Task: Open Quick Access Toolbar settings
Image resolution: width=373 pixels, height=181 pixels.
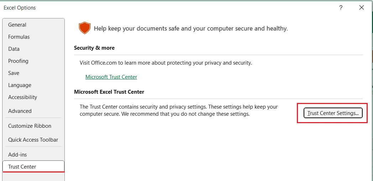Action: [33, 140]
